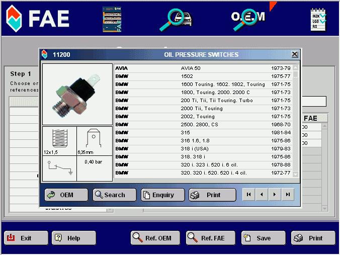Image resolution: width=340 pixels, height=255 pixels.
Task: Click the vehicle list scrollbar thumb
Action: (x=295, y=74)
